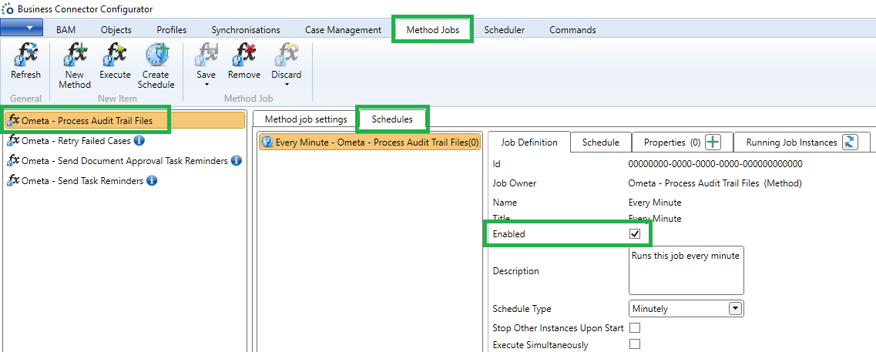
Task: Select the Properties (0) tab
Action: click(672, 142)
